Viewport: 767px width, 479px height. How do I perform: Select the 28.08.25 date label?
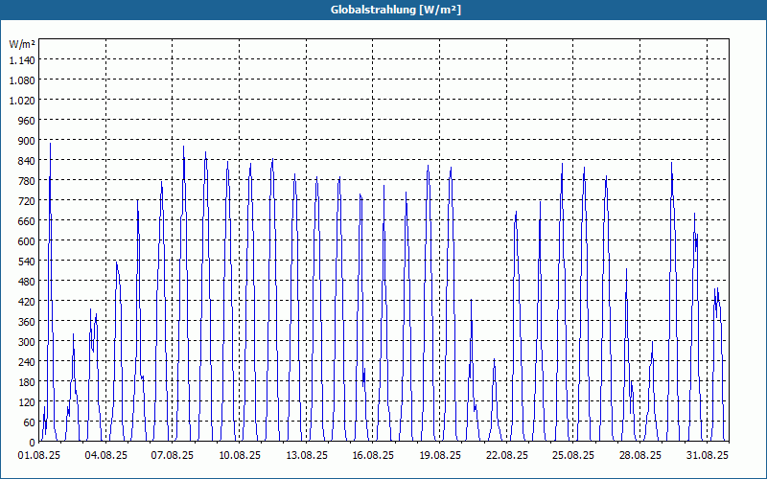[639, 456]
